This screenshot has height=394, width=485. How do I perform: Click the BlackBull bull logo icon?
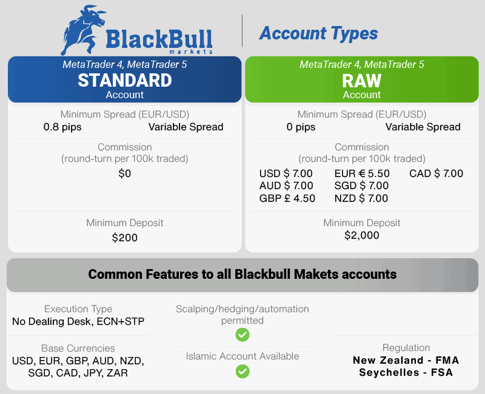tap(83, 30)
